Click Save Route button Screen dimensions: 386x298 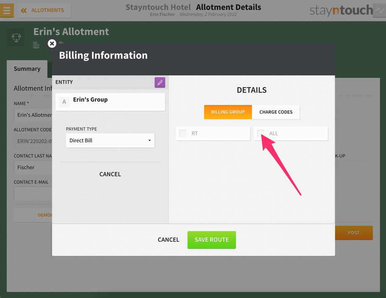(x=212, y=240)
